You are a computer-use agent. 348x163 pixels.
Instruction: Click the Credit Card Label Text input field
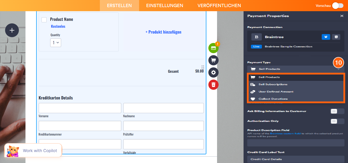pyautogui.click(x=296, y=159)
